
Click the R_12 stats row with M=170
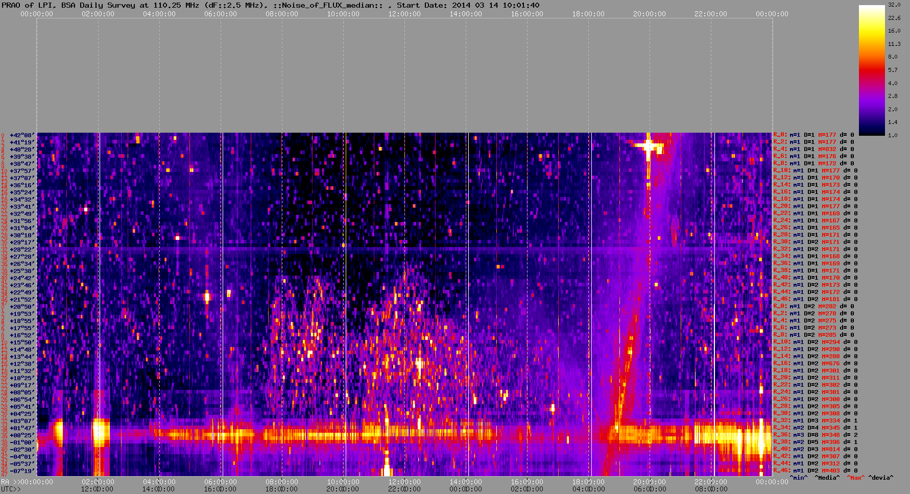[x=816, y=178]
